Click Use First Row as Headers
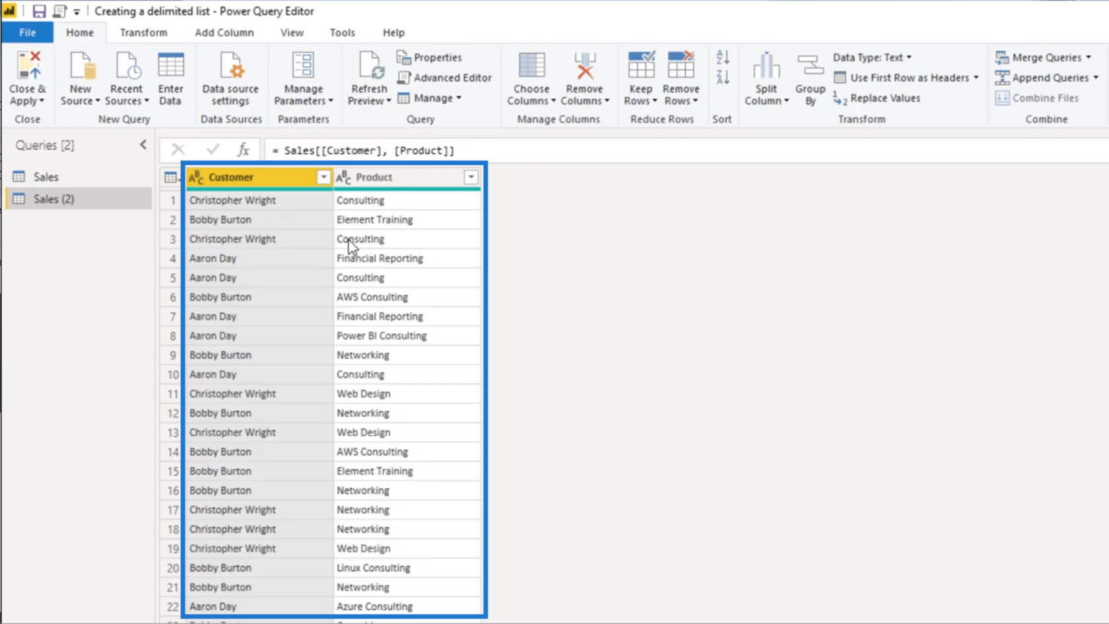The width and height of the screenshot is (1109, 624). (x=902, y=78)
